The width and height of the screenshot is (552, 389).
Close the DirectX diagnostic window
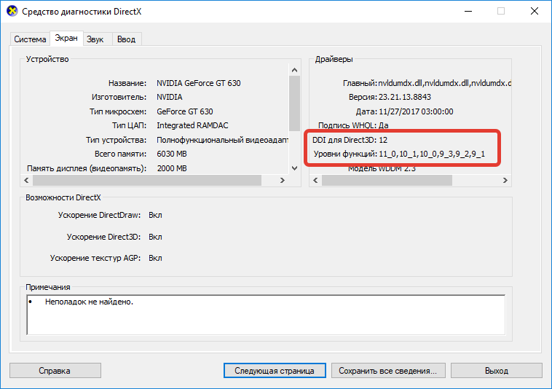click(535, 11)
